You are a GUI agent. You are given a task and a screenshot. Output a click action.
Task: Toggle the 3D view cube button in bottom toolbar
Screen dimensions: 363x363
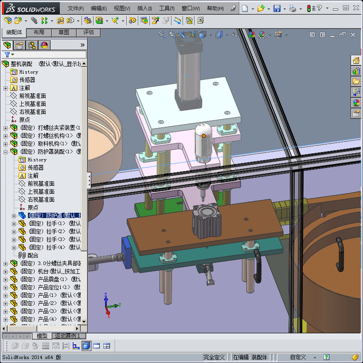86,346
